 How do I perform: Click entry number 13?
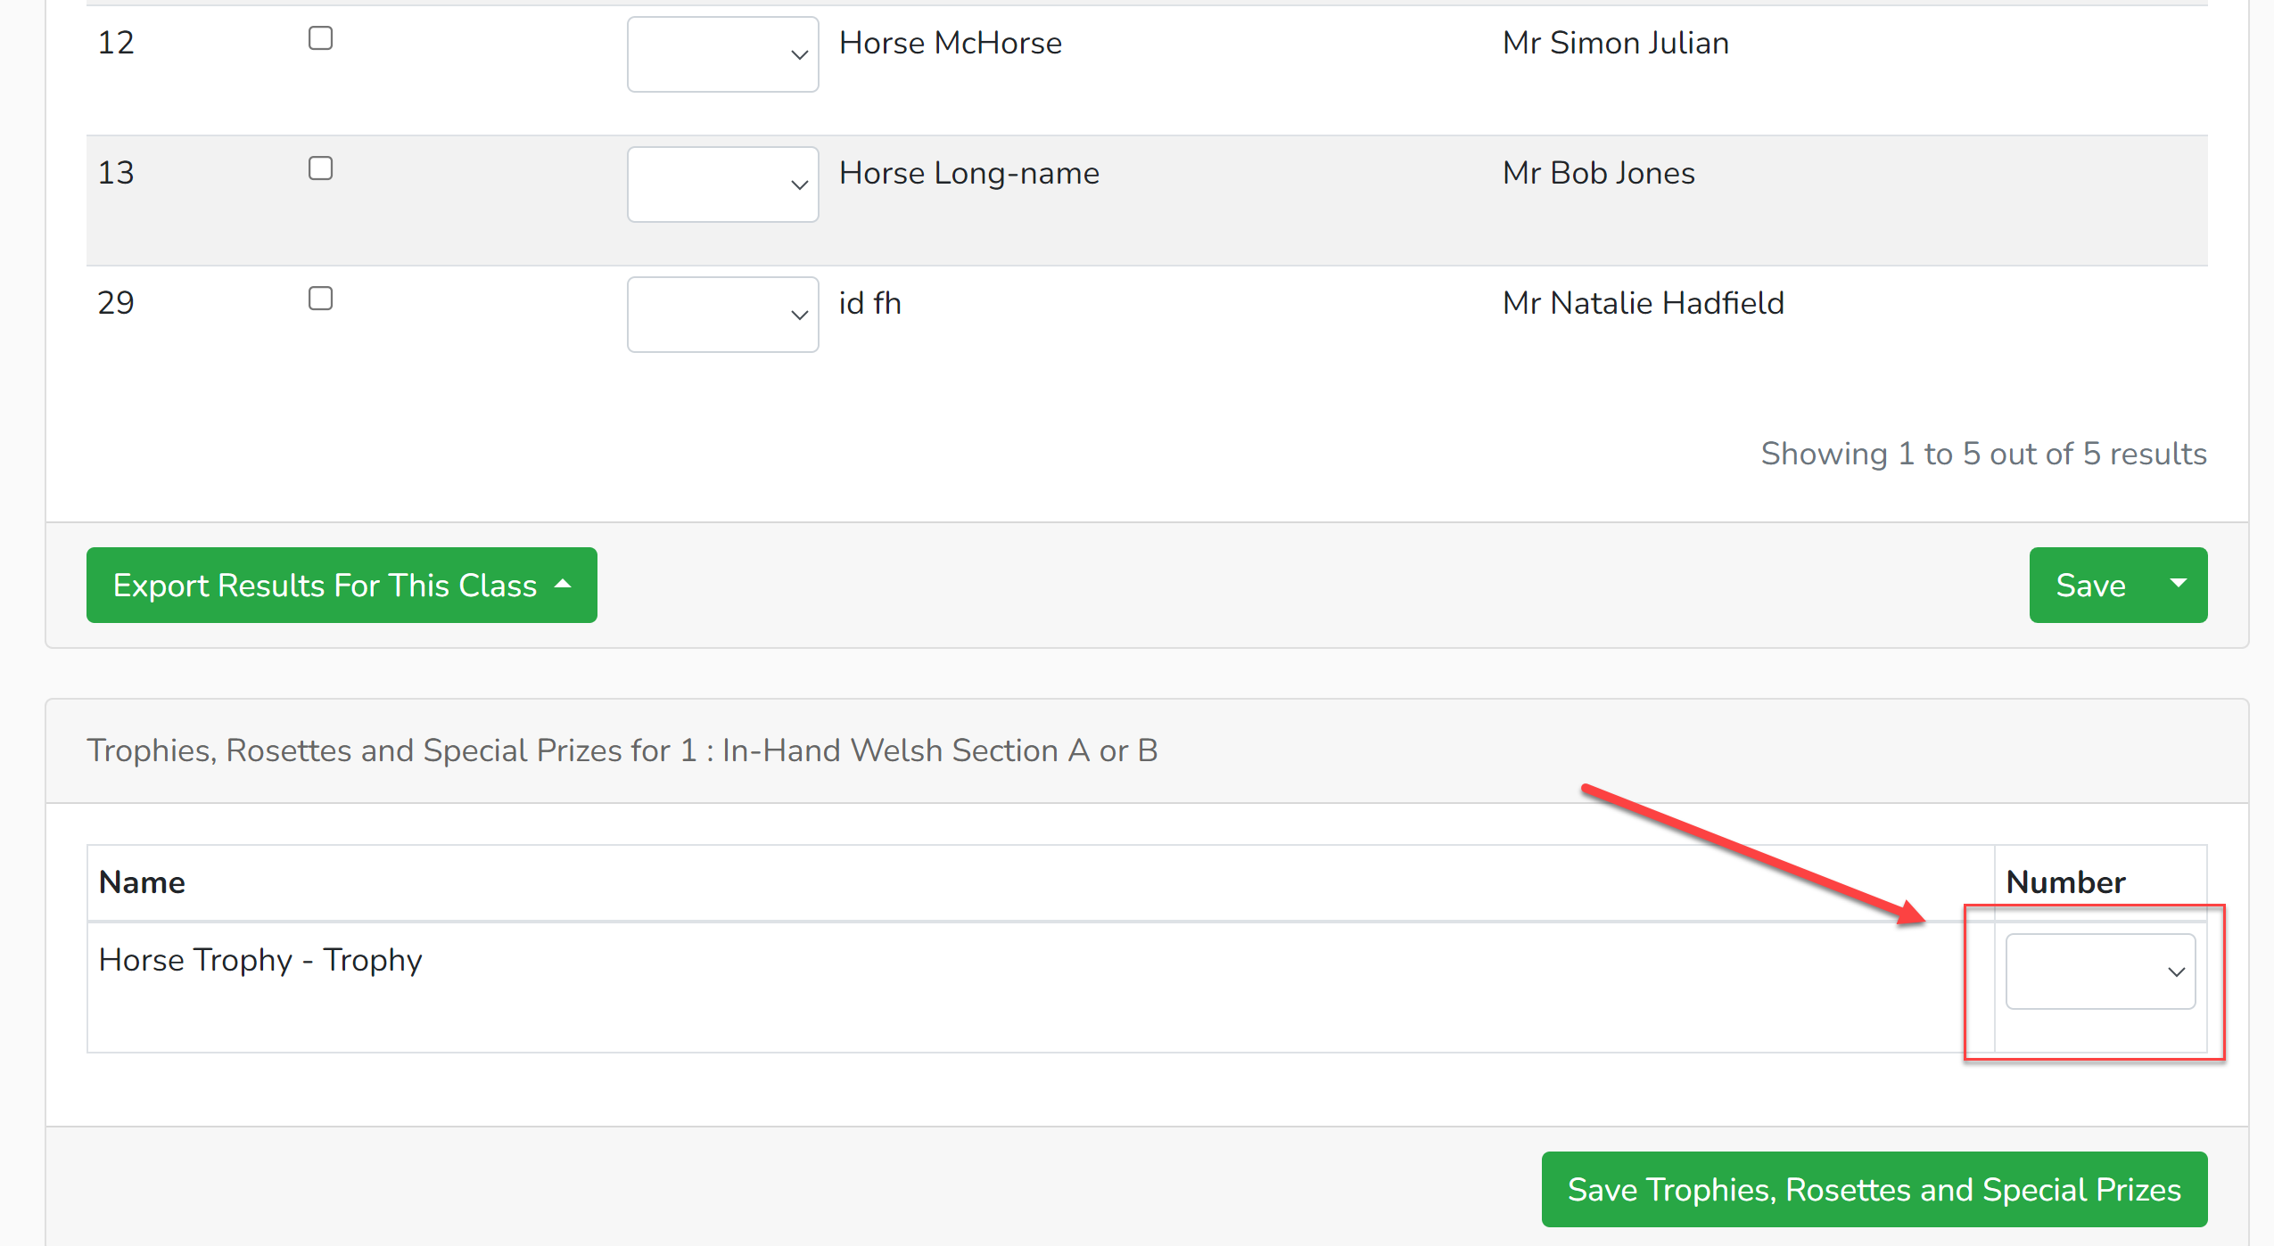click(116, 173)
